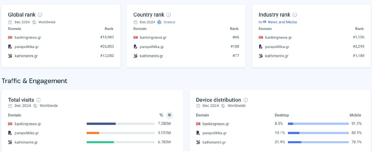Open the News and Media industry link

point(282,22)
